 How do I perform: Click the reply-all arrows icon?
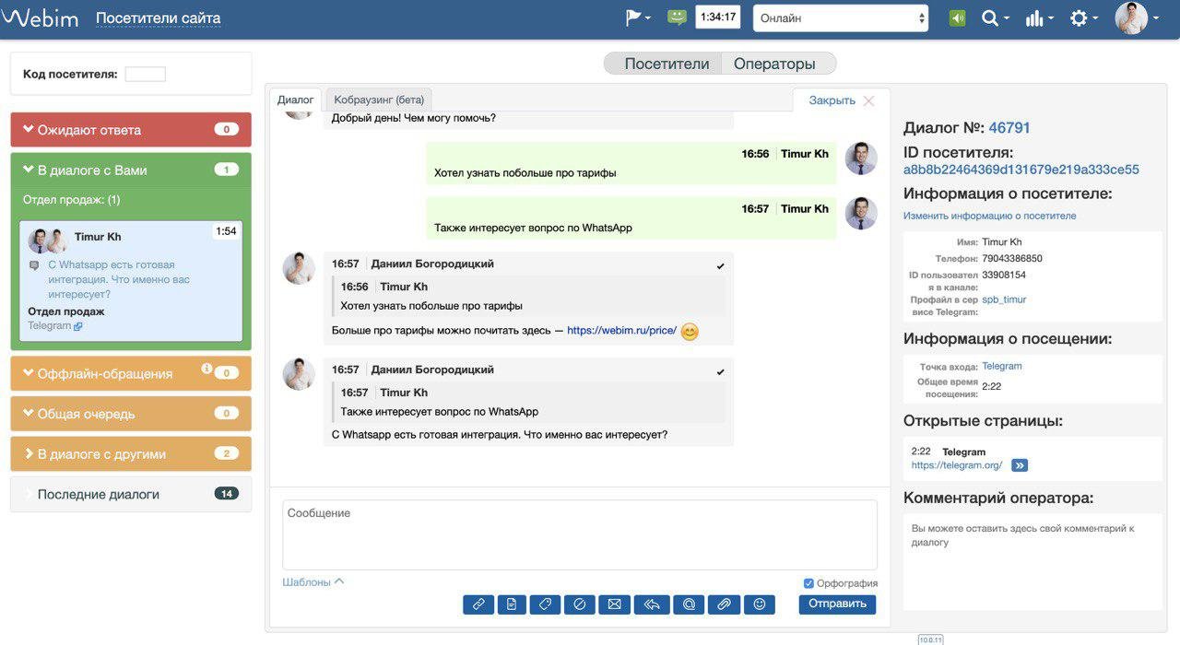[651, 604]
